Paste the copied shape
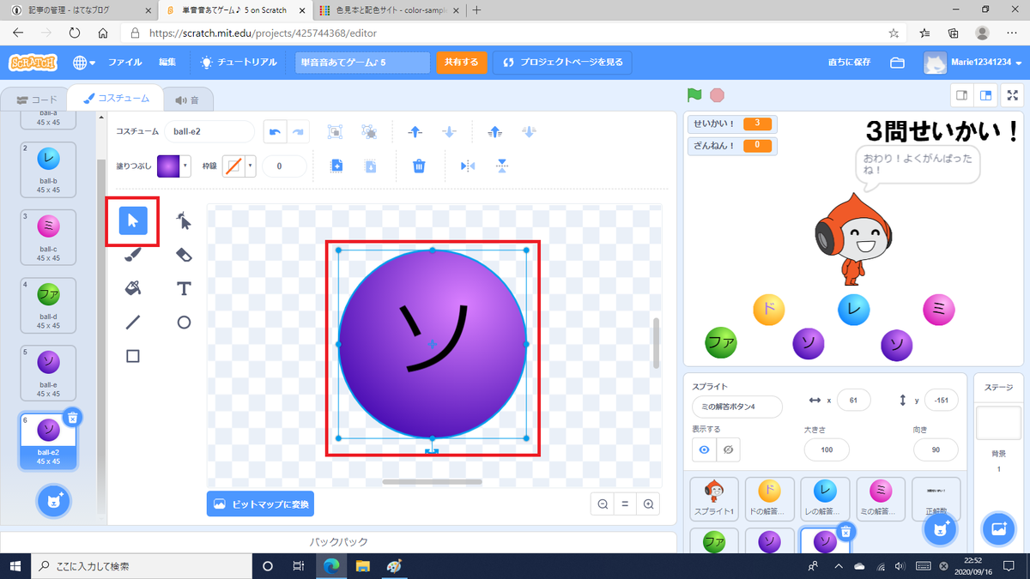This screenshot has width=1030, height=579. tap(370, 166)
